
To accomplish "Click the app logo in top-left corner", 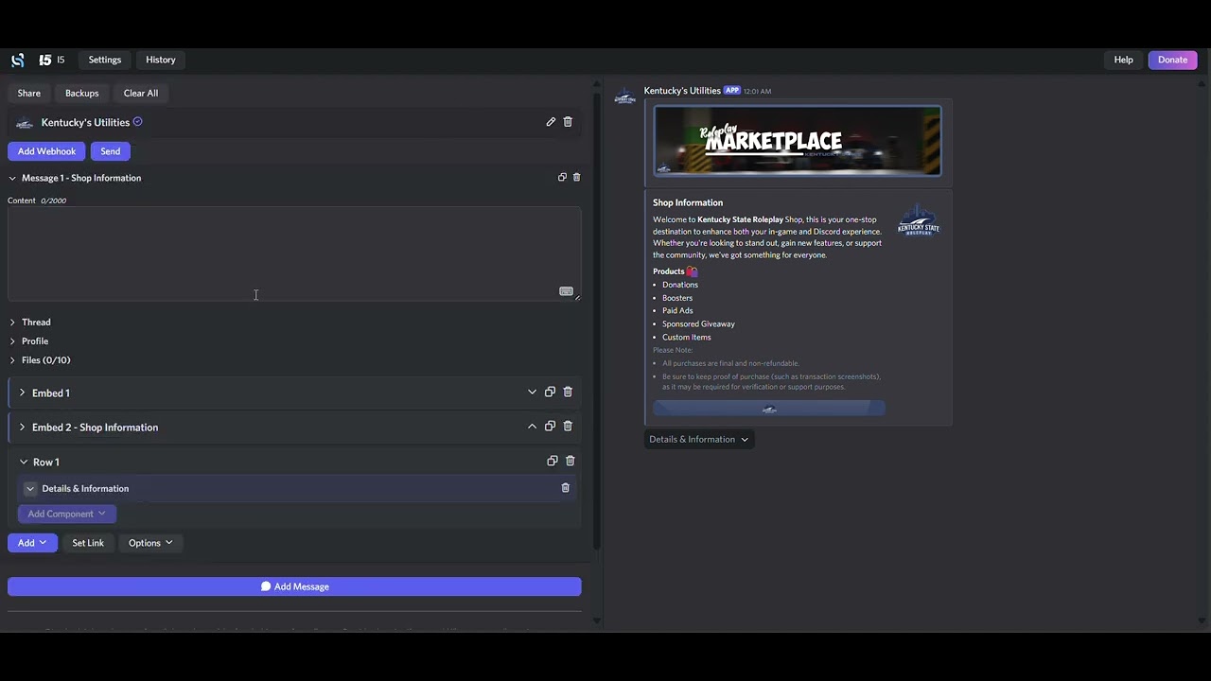I will click(x=17, y=60).
